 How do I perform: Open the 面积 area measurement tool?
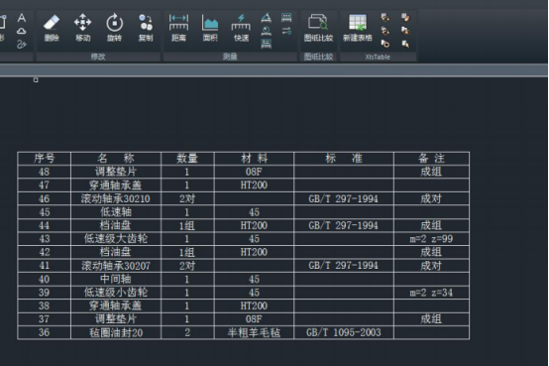click(x=210, y=28)
